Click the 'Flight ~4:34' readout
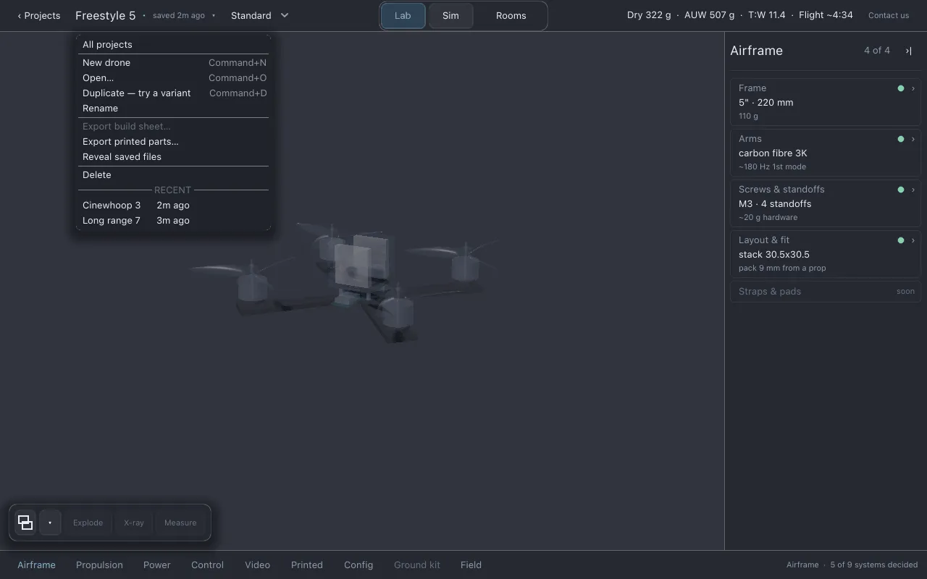The height and width of the screenshot is (579, 927). 826,15
